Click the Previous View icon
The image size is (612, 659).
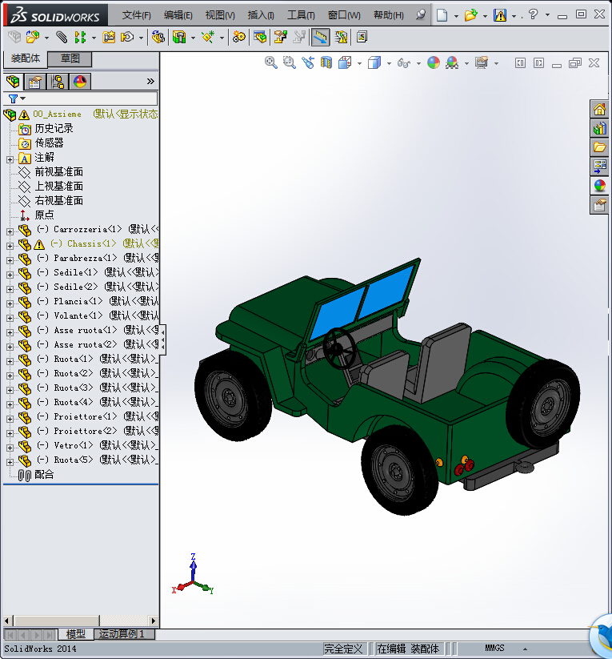308,63
